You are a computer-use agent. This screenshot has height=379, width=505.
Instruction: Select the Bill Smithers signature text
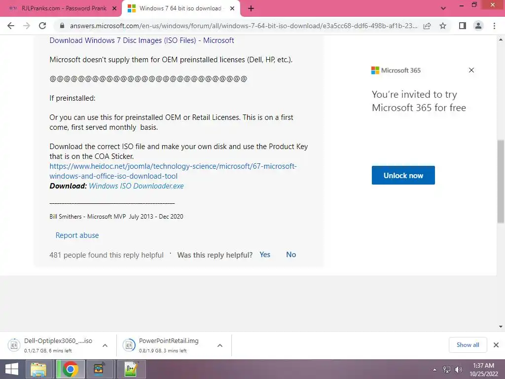(x=116, y=217)
